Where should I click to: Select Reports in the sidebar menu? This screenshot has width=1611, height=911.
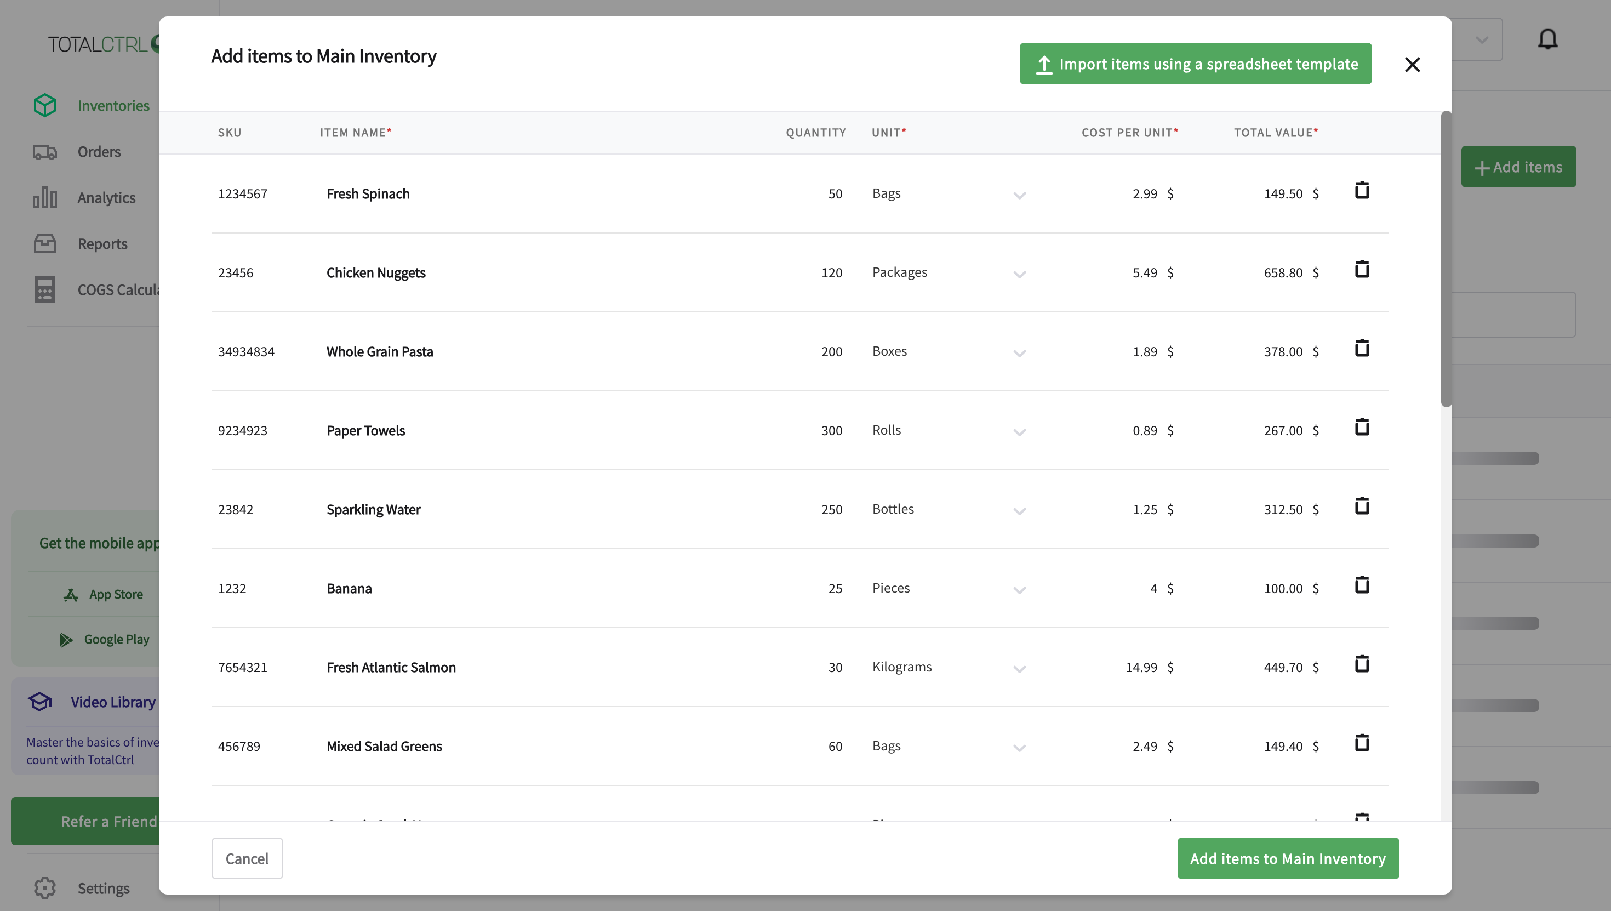102,243
